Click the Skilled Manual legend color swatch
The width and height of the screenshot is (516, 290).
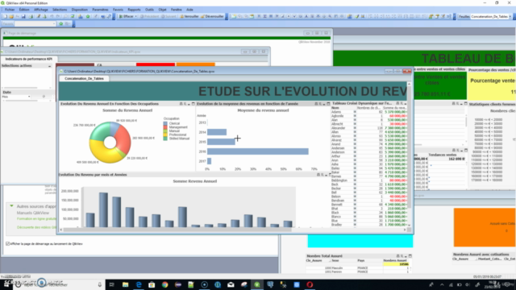point(165,139)
